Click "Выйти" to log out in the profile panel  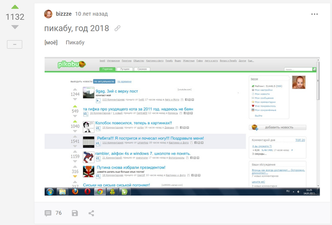[258, 116]
